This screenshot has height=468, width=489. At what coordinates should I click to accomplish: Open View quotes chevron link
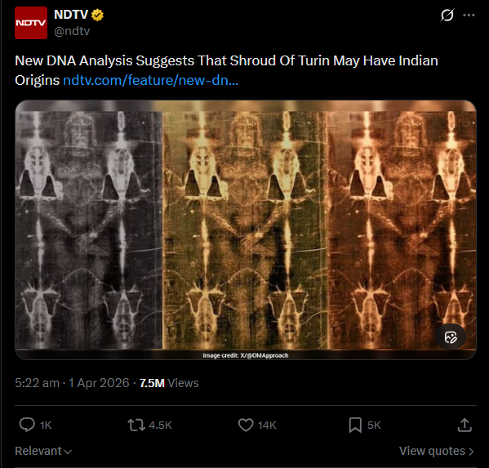pos(436,451)
